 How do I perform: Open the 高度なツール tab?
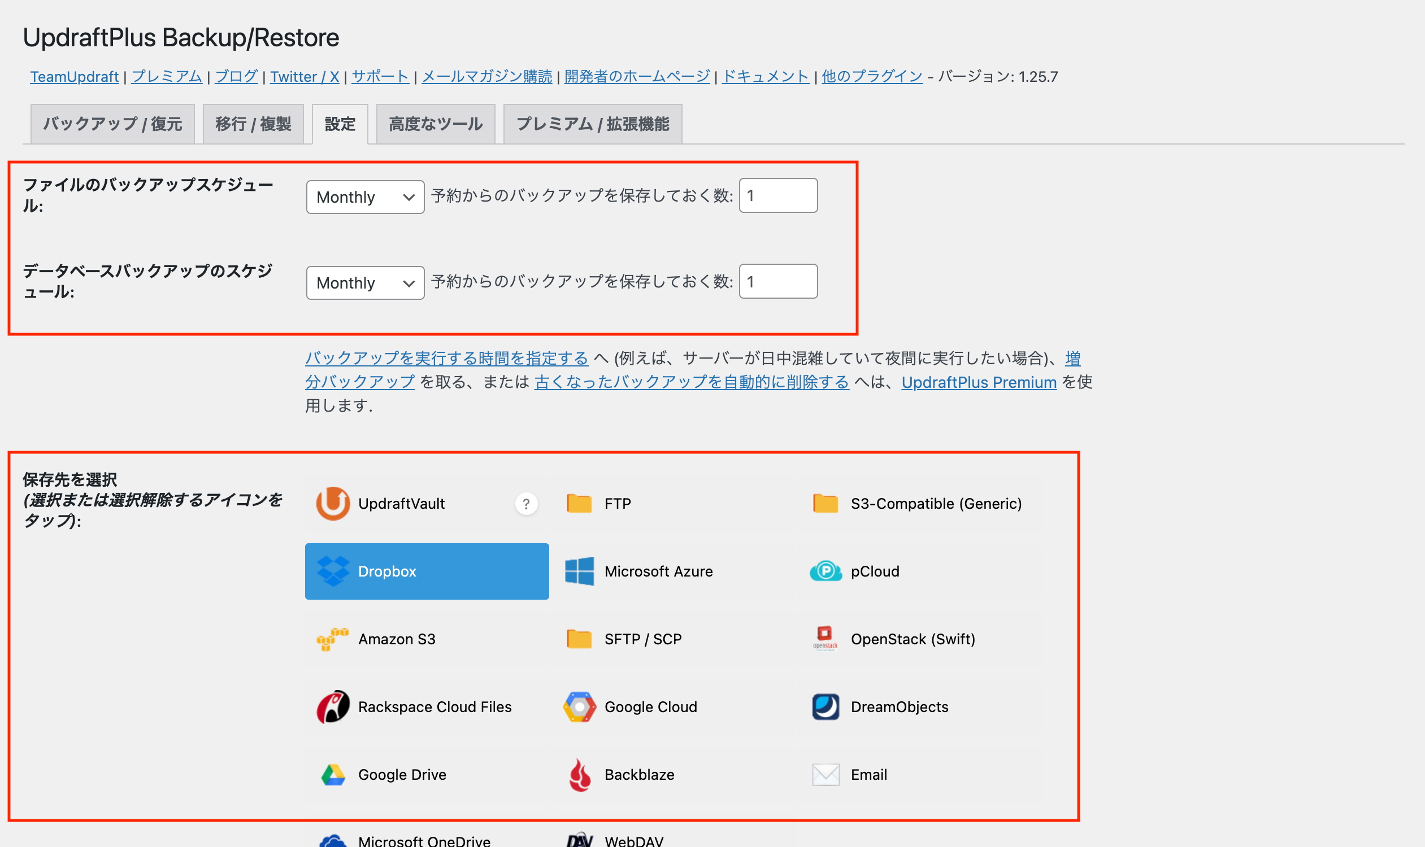click(435, 123)
